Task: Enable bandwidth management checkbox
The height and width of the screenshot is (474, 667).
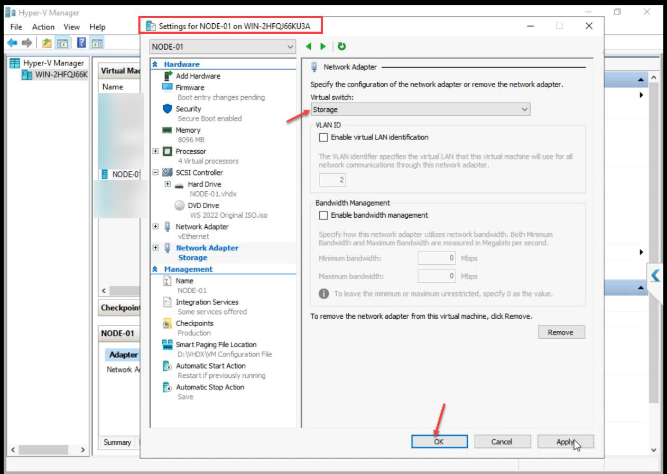Action: (x=323, y=216)
